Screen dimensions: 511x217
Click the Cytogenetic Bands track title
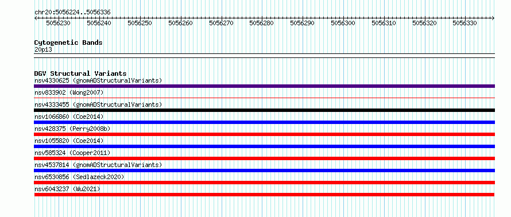pos(68,42)
